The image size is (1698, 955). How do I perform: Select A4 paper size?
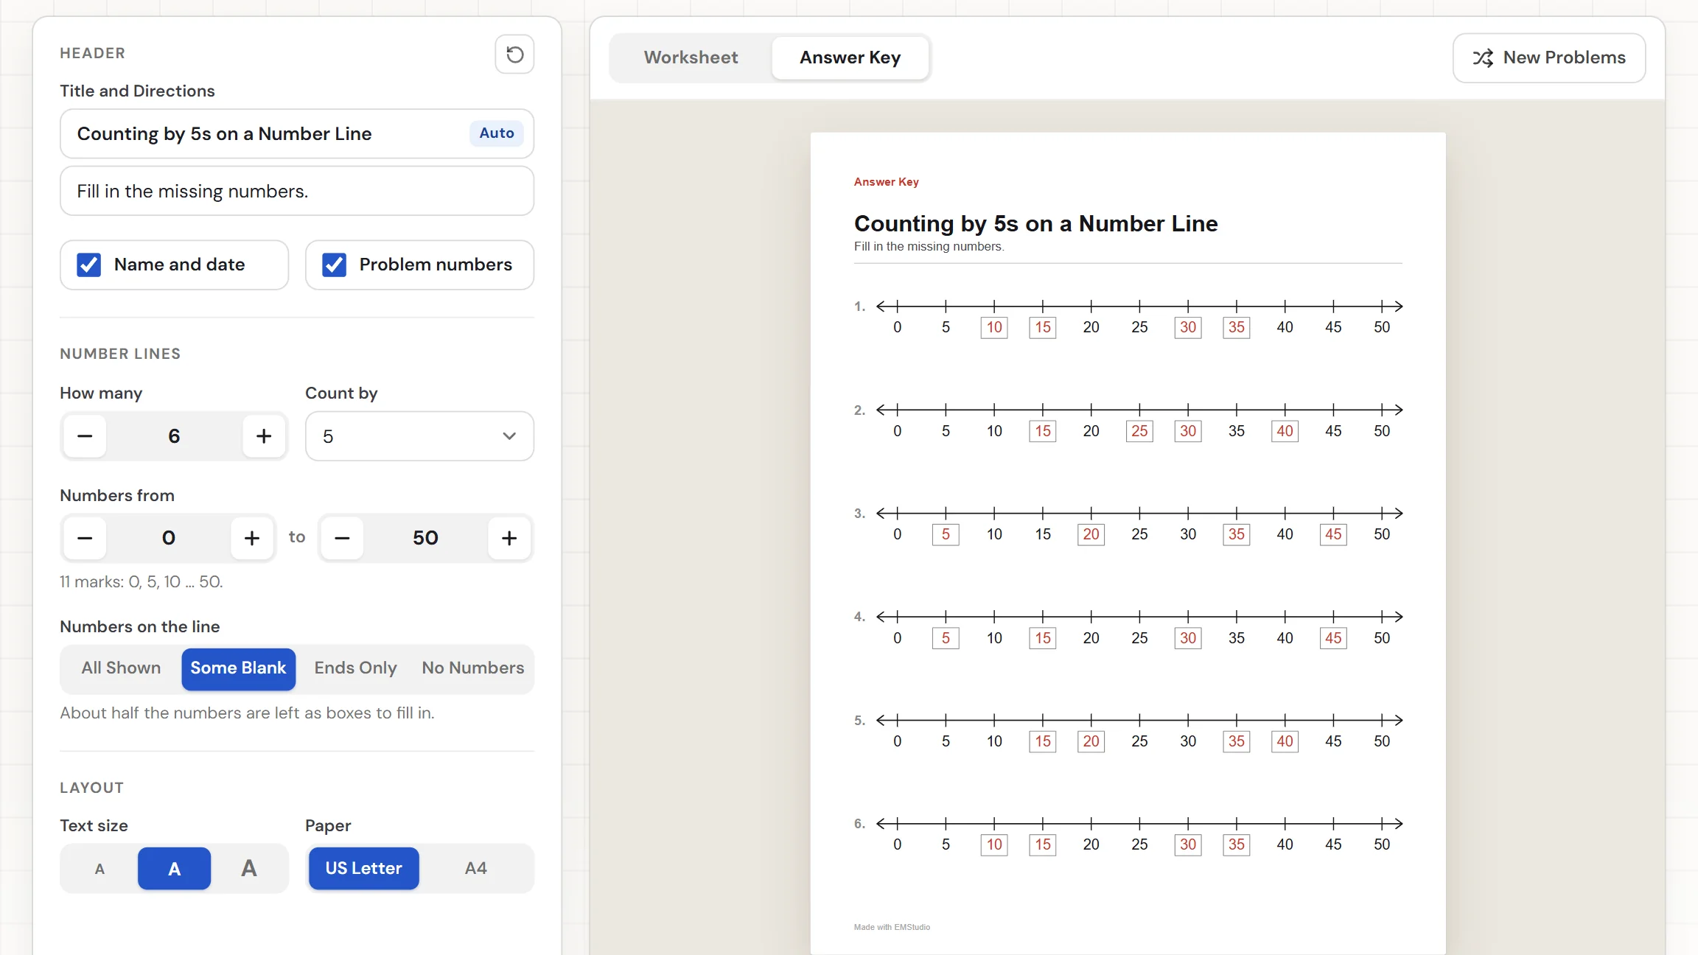[x=476, y=869]
